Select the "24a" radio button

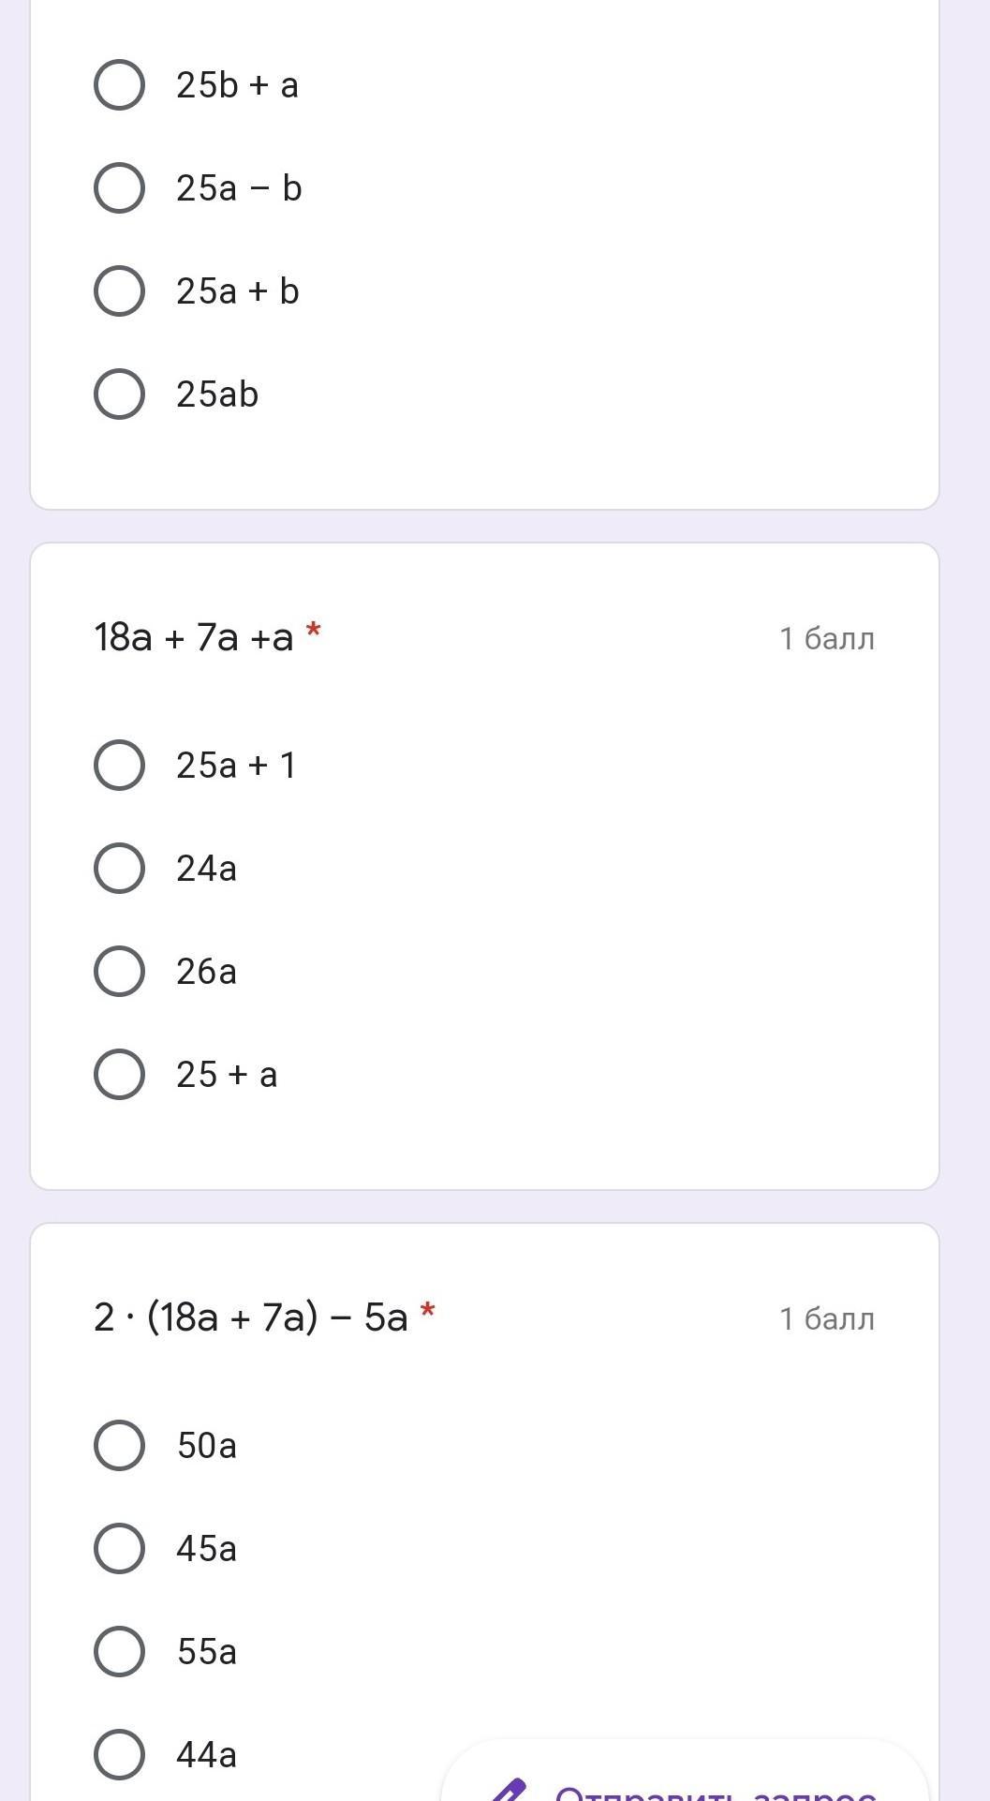(119, 869)
